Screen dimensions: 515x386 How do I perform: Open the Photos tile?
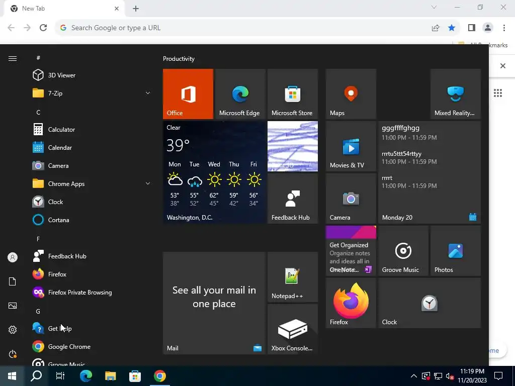coord(456,251)
